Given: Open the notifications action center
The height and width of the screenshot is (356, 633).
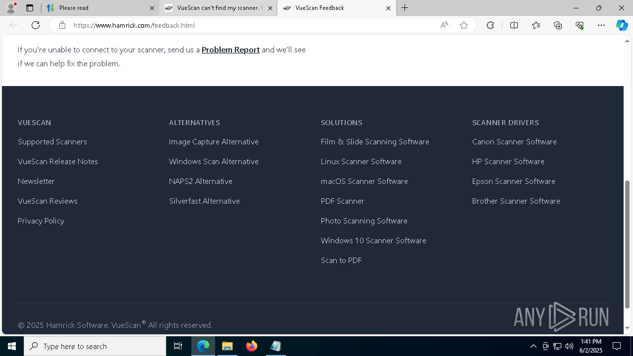Looking at the screenshot, I should click(x=617, y=346).
